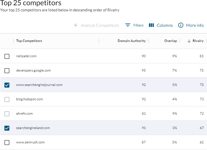The height and width of the screenshot is (150, 207).
Task: Toggle the blog.hubspot.com checkbox
Action: [7, 99]
